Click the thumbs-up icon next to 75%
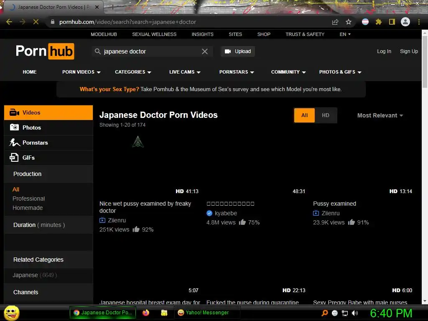Screen dimensions: 428x321 (242, 222)
